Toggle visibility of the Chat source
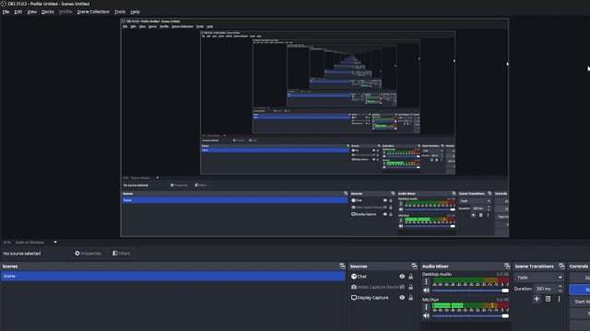Viewport: 590px width, 331px height. (x=402, y=277)
